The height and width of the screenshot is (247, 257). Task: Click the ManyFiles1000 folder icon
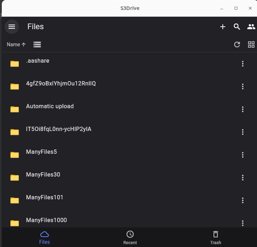(15, 223)
